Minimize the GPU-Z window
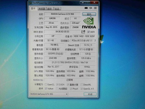Image resolution: width=145 pixels, height=109 pixels. 83,2
